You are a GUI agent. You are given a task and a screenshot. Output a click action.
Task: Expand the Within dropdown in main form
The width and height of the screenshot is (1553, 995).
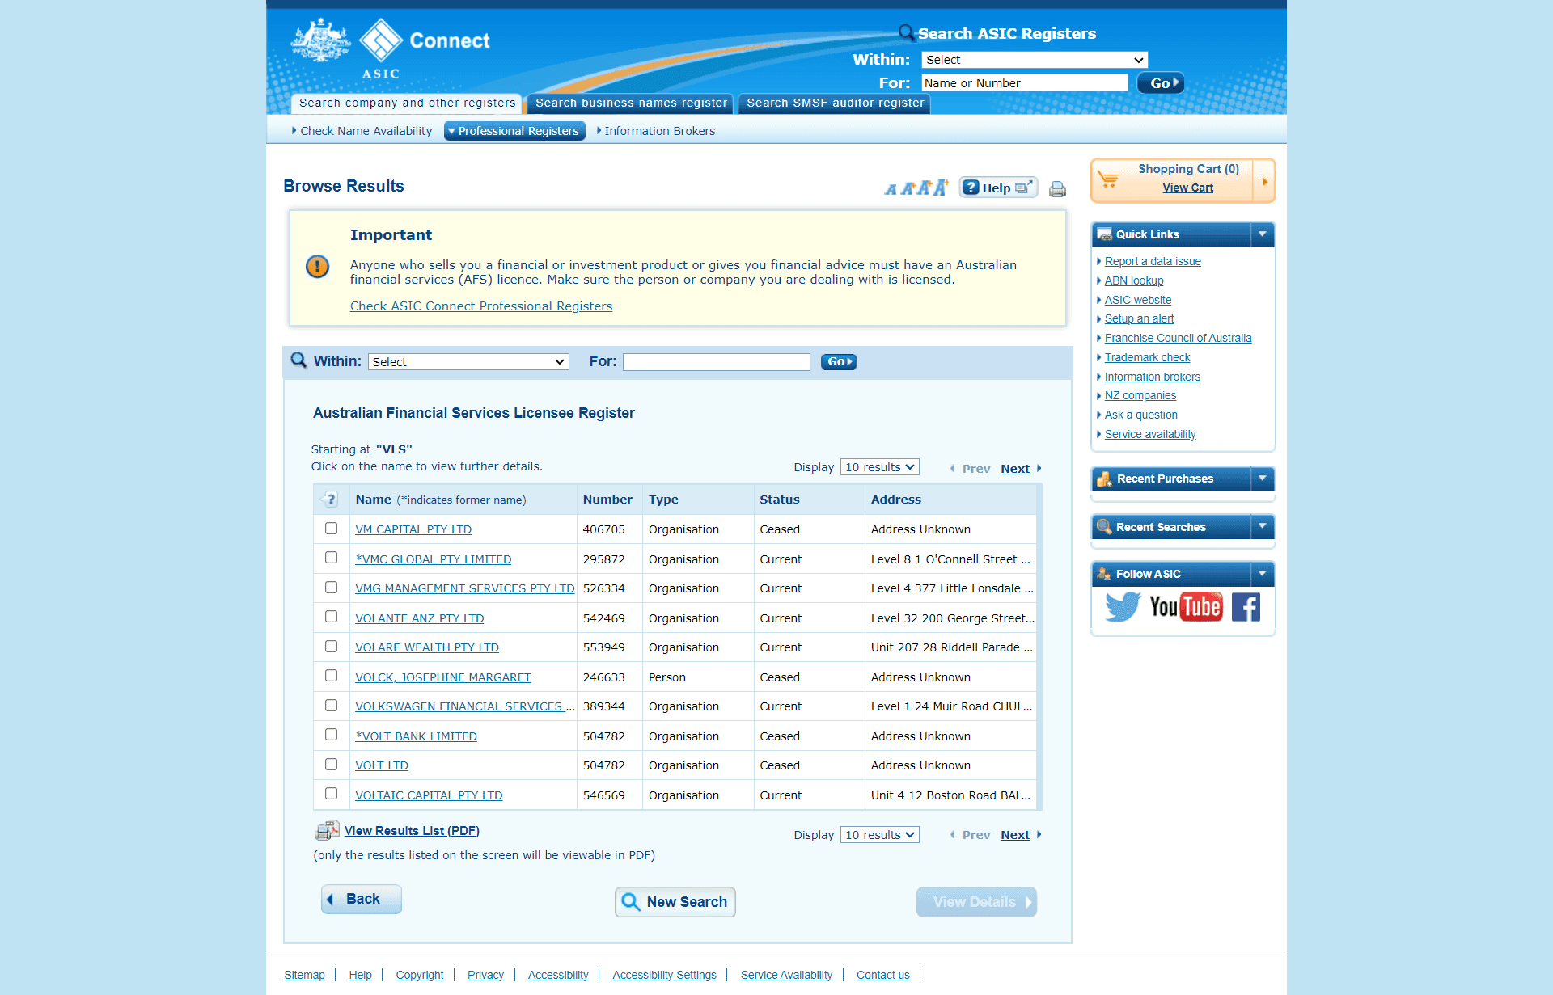tap(467, 360)
